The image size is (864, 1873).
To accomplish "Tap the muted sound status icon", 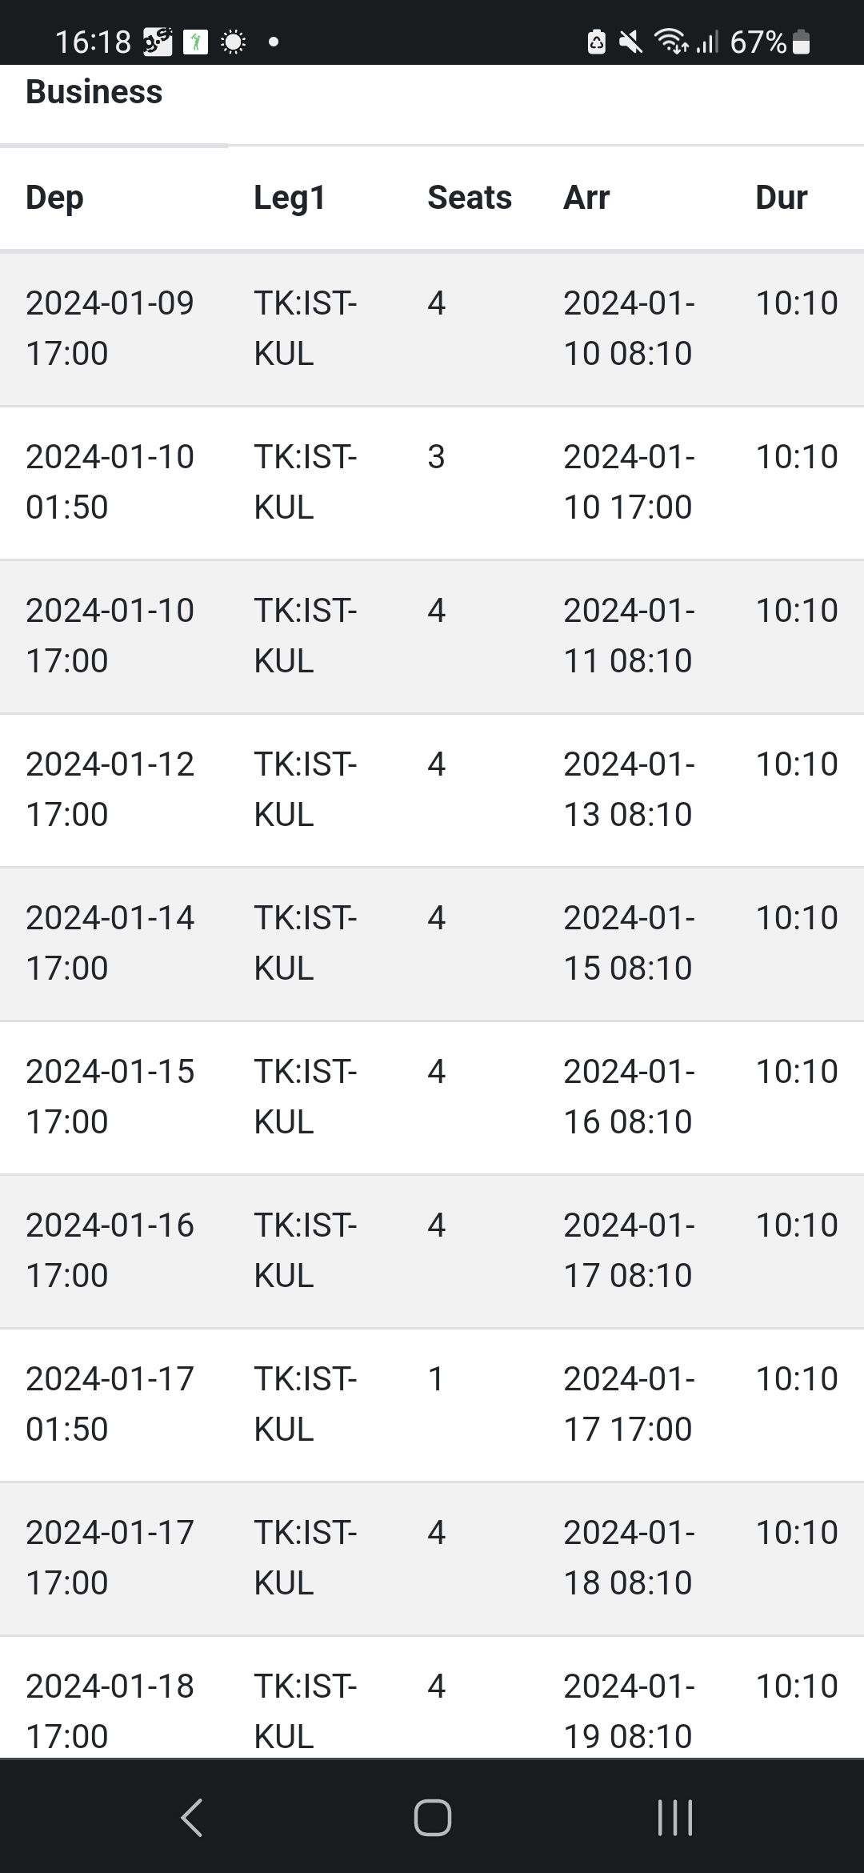I will pyautogui.click(x=630, y=41).
